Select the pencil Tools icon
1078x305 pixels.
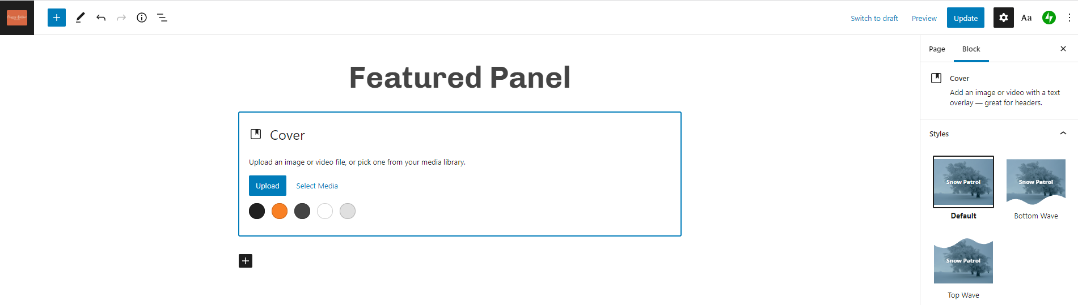81,18
